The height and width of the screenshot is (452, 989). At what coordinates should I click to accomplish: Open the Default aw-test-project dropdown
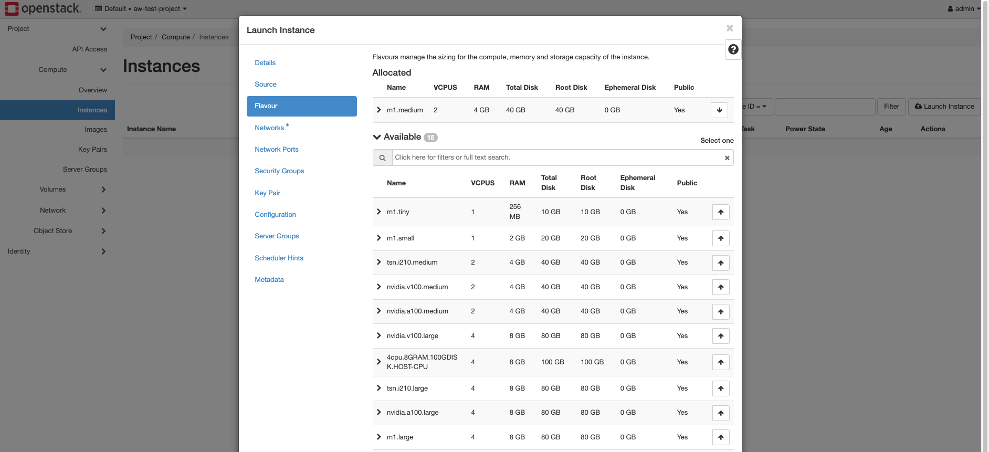(x=141, y=8)
